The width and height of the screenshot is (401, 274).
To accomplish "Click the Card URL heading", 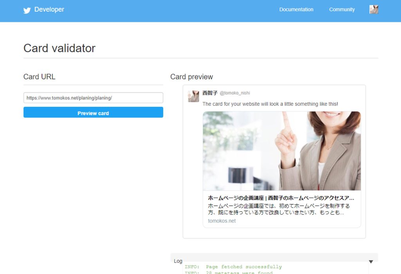I will pyautogui.click(x=40, y=77).
